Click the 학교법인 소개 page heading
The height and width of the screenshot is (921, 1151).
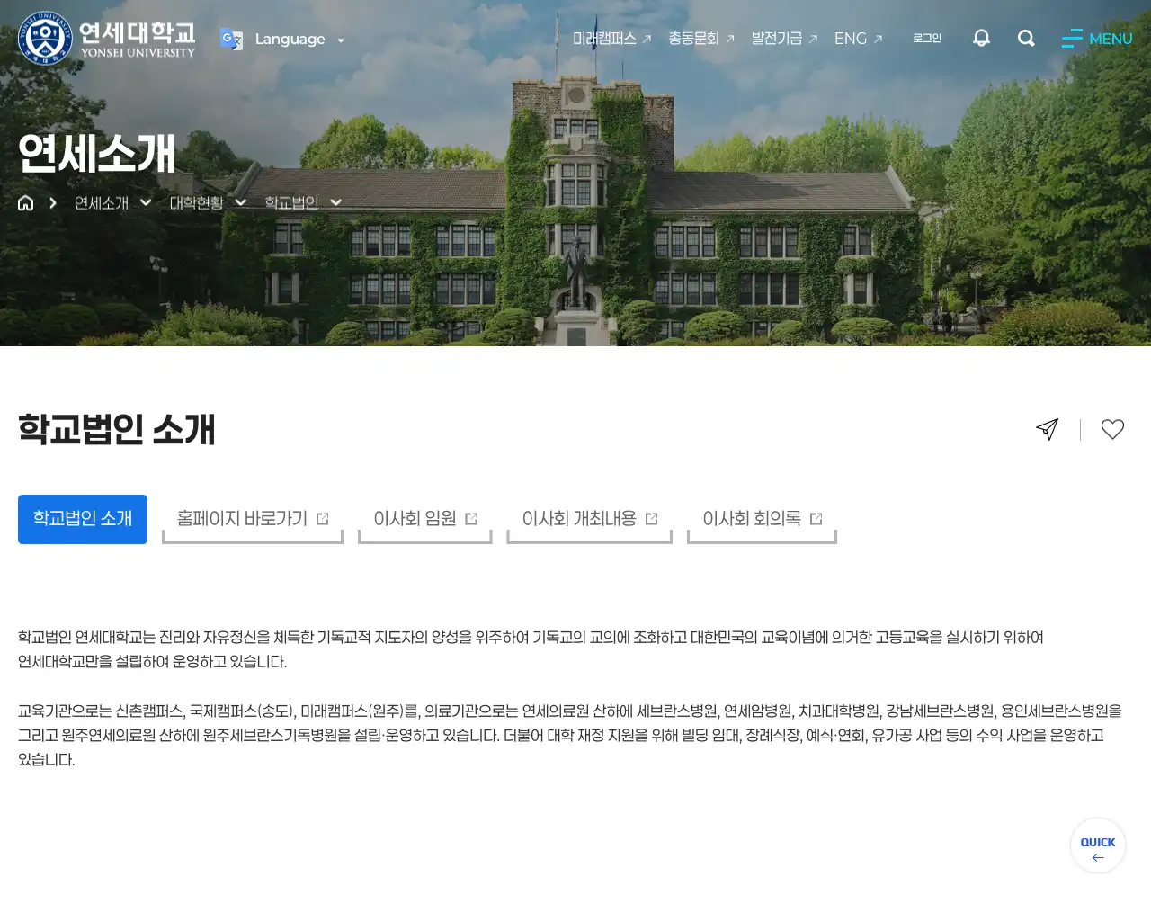[117, 429]
